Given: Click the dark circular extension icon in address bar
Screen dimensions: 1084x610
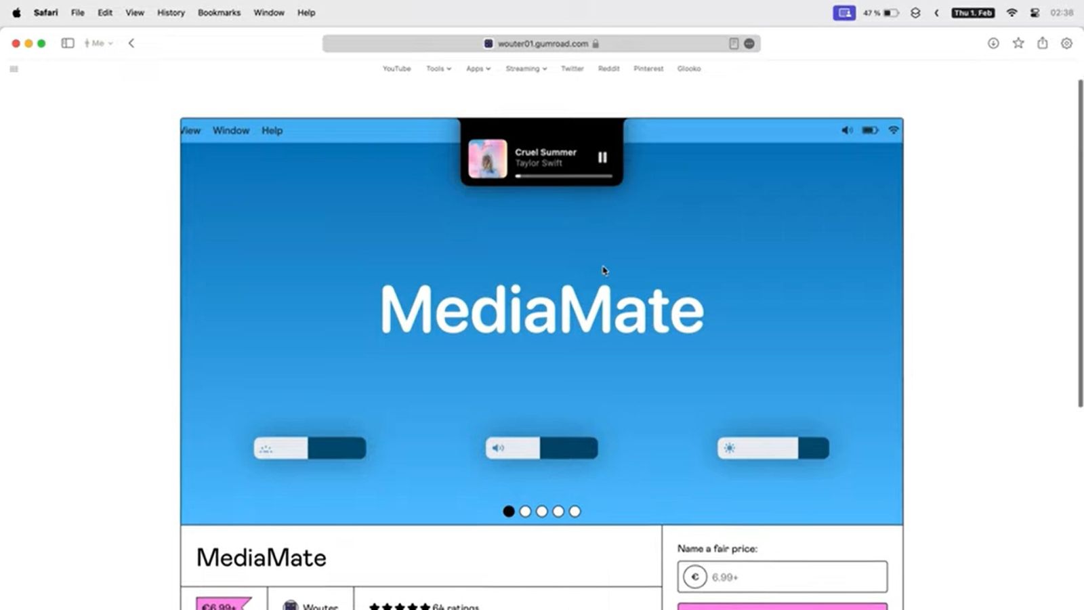Looking at the screenshot, I should click(x=749, y=43).
